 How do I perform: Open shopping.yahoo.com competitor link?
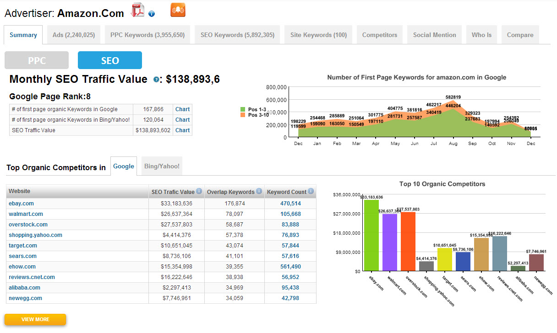coord(35,235)
